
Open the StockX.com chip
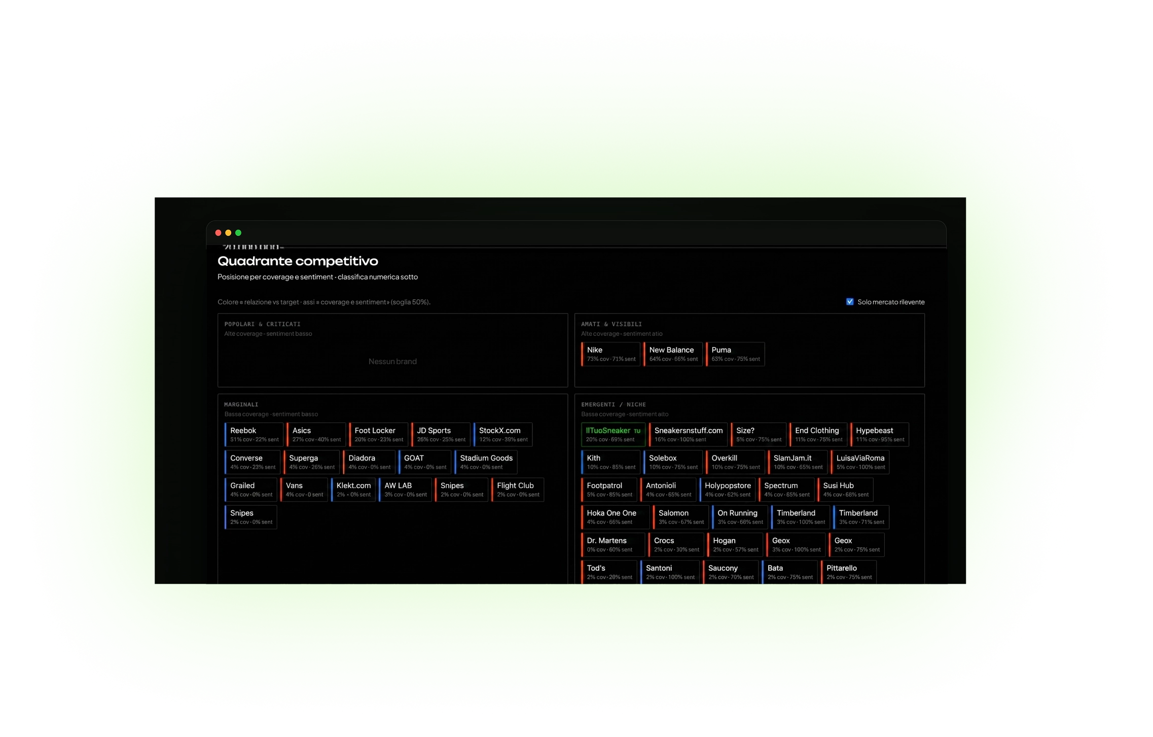click(503, 435)
